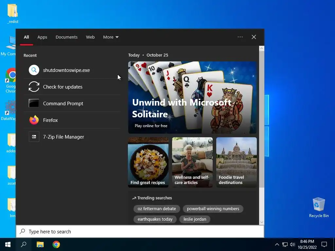Switch to the All tab
The height and width of the screenshot is (251, 335).
coord(26,37)
